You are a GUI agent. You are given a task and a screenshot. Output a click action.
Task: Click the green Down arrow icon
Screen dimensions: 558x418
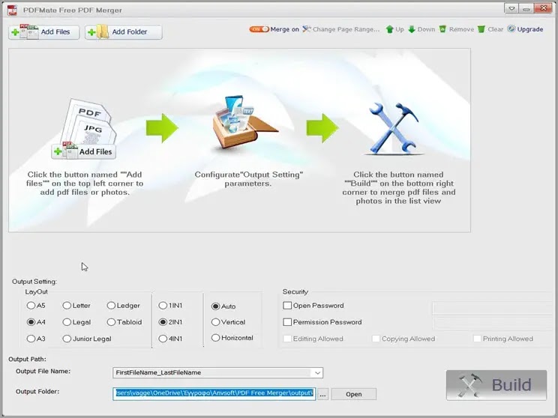click(x=412, y=29)
